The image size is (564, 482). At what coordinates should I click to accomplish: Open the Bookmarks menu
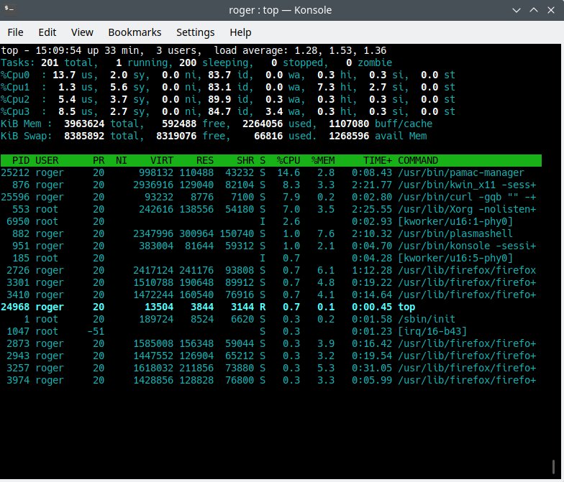135,32
